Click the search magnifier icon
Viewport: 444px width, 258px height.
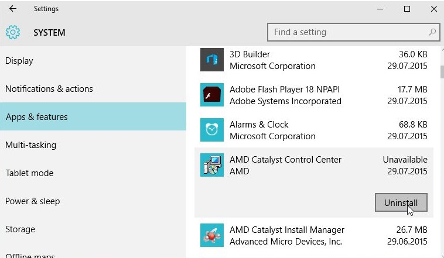(x=432, y=32)
